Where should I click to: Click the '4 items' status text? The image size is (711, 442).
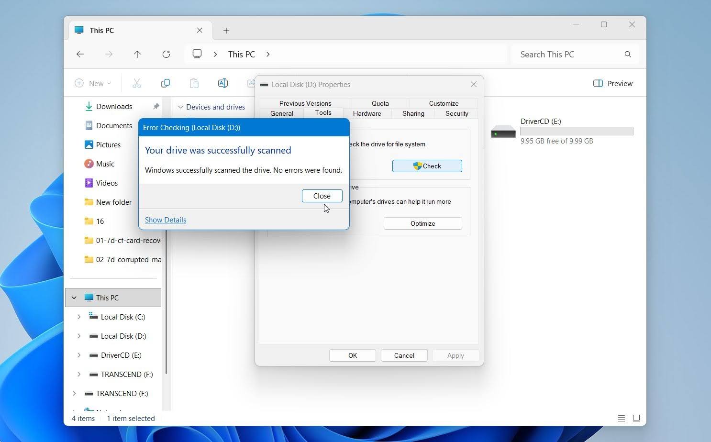tap(83, 418)
